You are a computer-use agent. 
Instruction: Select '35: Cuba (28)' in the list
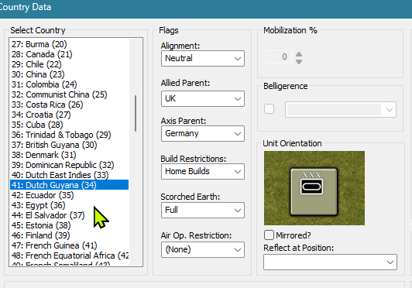click(70, 125)
